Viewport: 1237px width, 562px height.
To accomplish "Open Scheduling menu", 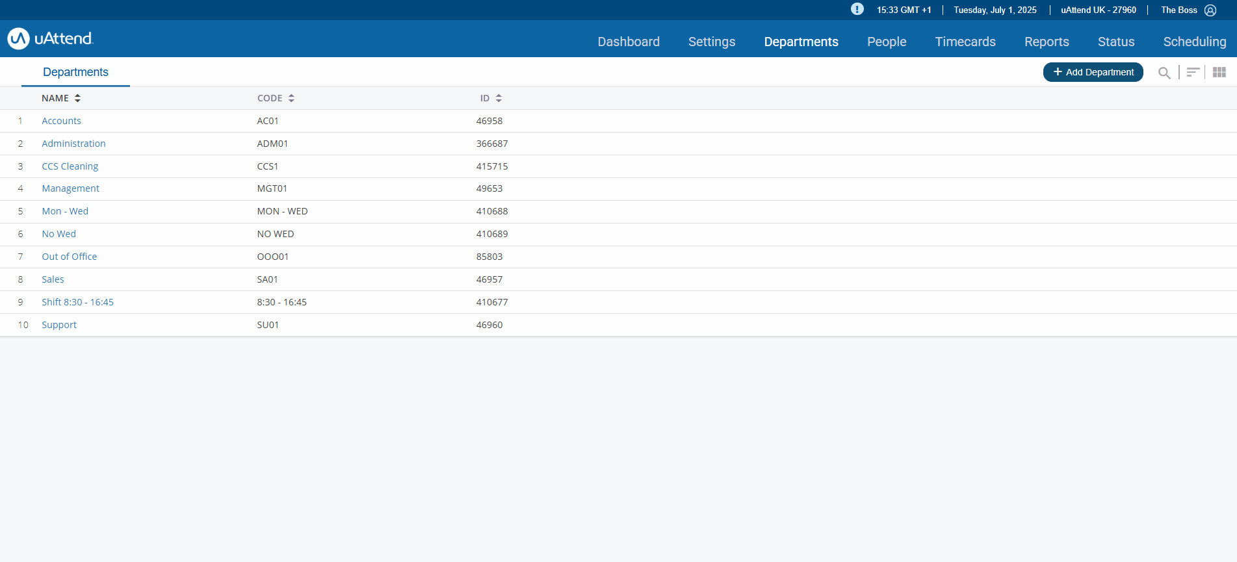I will pos(1195,42).
